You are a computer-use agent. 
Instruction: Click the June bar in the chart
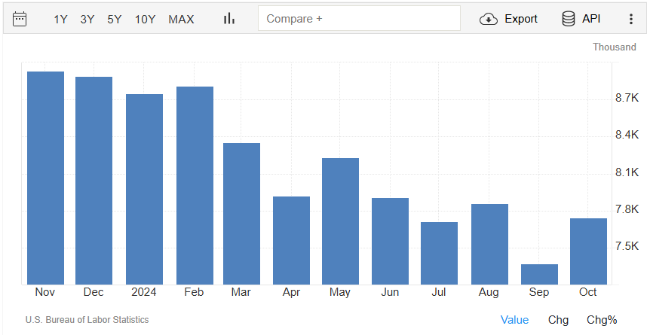(390, 242)
